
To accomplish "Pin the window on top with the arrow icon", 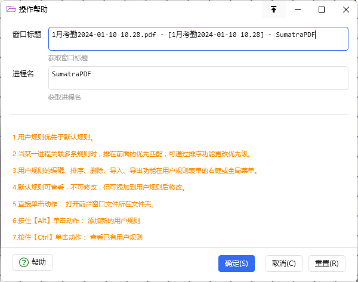I will (273, 10).
